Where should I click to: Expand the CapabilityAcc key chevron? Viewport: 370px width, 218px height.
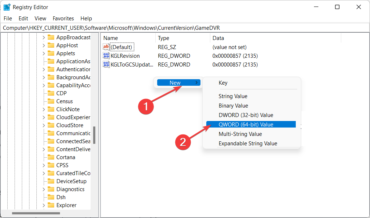coord(44,85)
